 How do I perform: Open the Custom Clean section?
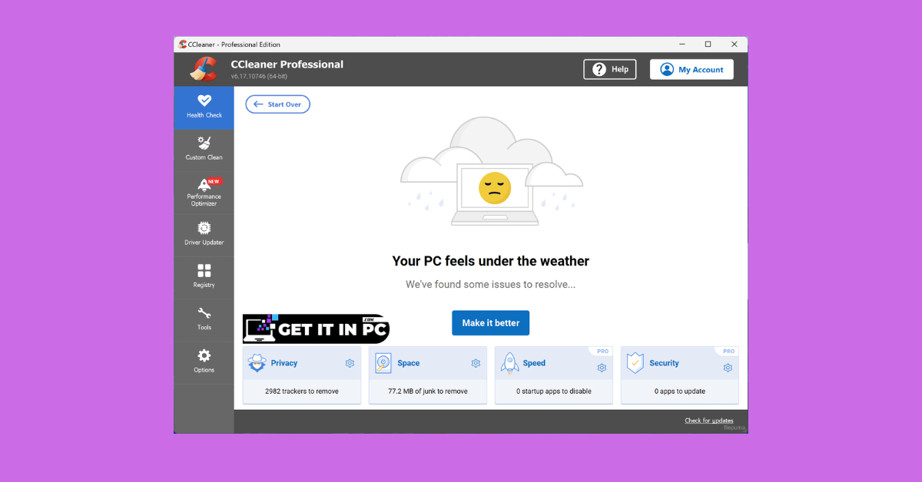204,150
